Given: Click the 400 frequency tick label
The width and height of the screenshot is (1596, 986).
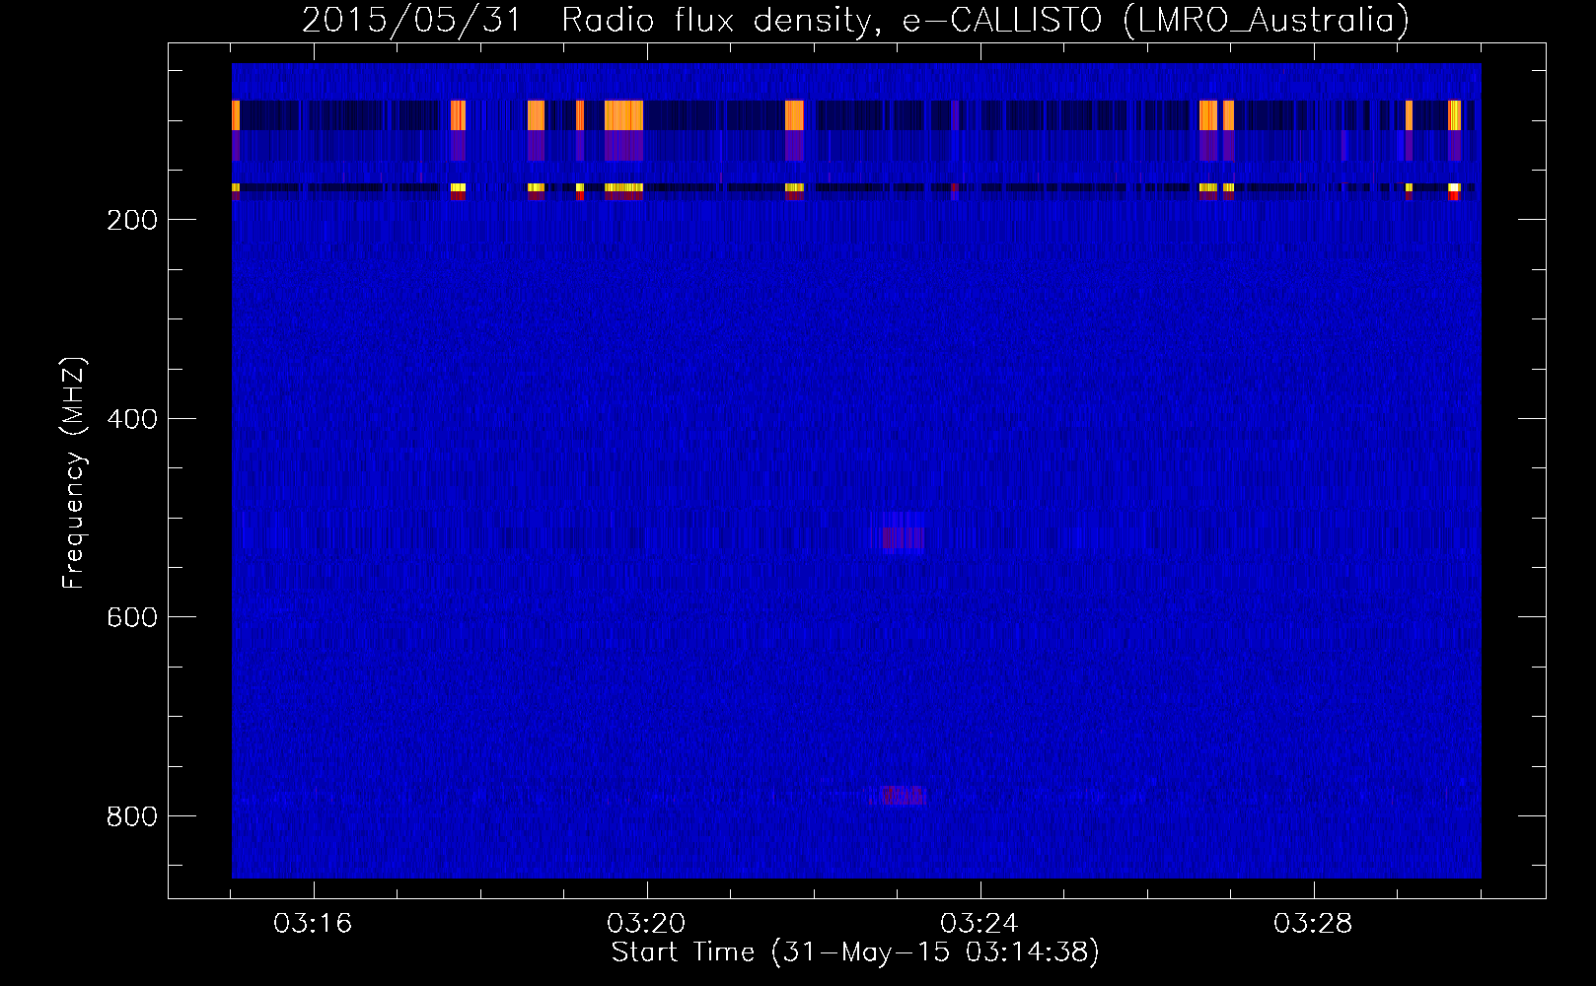Looking at the screenshot, I should [x=132, y=419].
